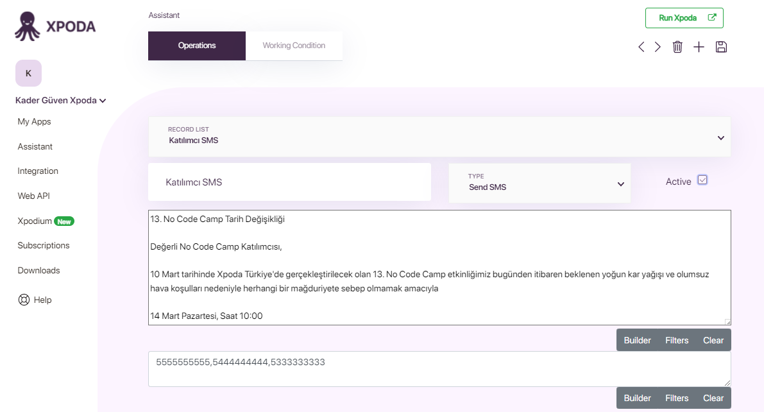Click the phone numbers input field
The width and height of the screenshot is (764, 412).
click(439, 369)
